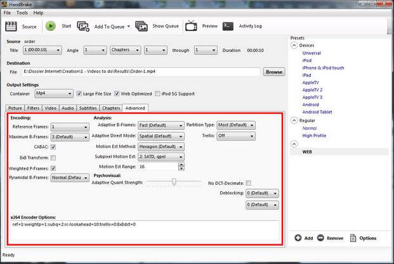Open the Tools menu
Screen dimensions: 394x264
22,13
